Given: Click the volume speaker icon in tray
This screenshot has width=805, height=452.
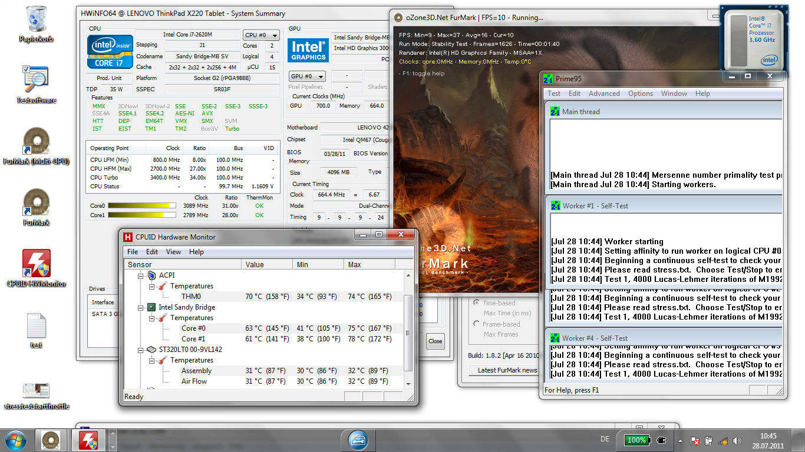Looking at the screenshot, I should (737, 440).
